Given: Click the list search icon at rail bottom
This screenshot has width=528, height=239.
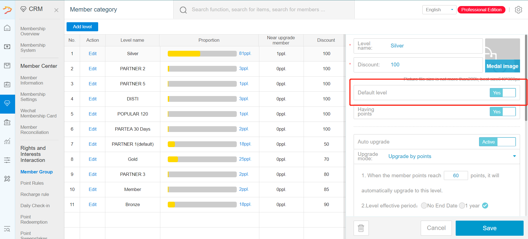Looking at the screenshot, I should (x=7, y=229).
